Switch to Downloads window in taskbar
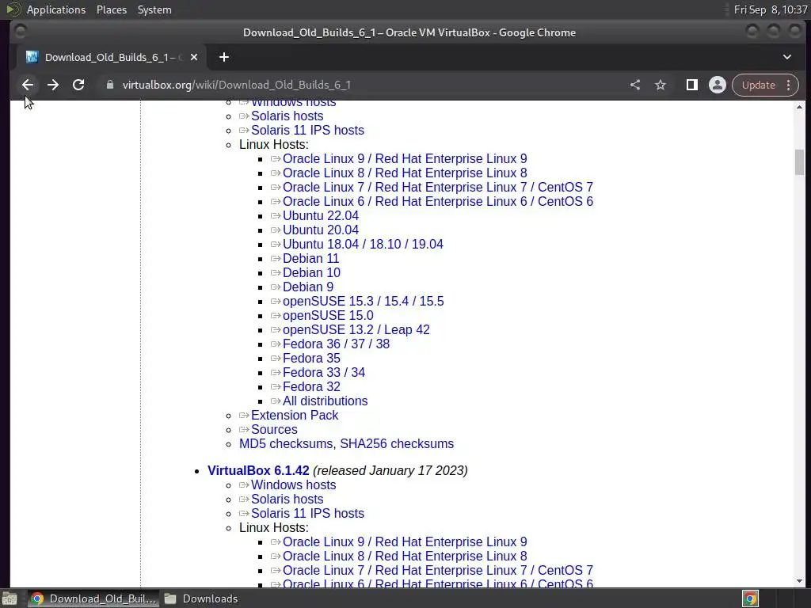The height and width of the screenshot is (608, 811). [x=201, y=598]
